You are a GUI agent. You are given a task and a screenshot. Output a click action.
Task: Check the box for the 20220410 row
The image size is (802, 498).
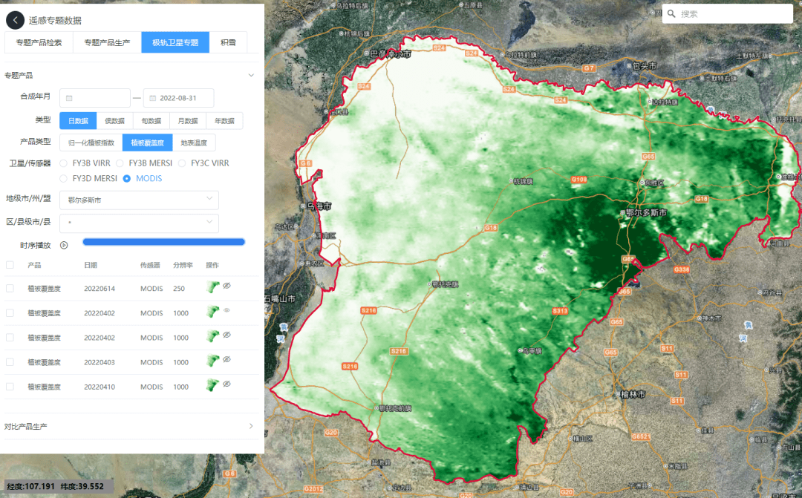10,387
